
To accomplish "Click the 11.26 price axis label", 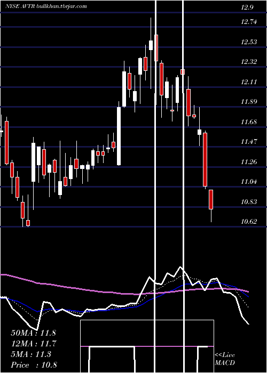I will pyautogui.click(x=249, y=162).
